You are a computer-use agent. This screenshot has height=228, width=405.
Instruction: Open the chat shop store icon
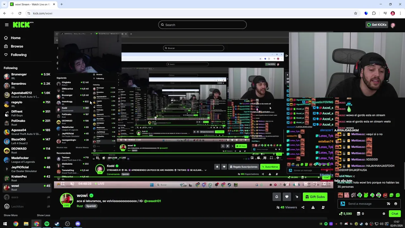point(358,214)
